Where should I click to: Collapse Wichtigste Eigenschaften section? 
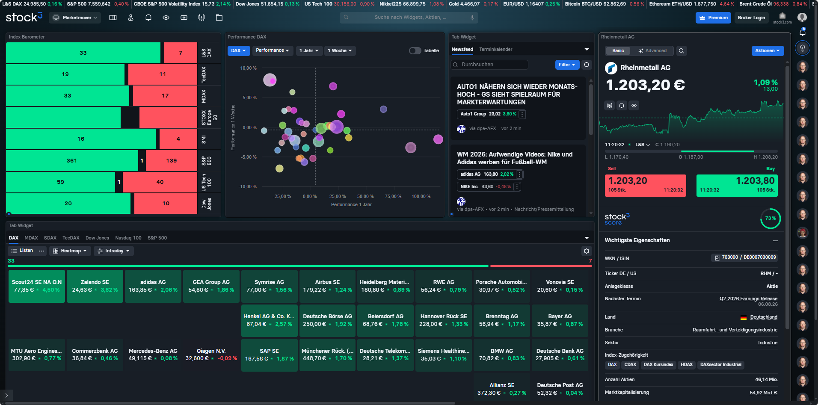click(775, 241)
